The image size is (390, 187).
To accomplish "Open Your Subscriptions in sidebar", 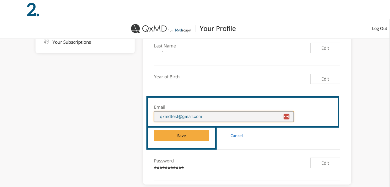I will click(72, 42).
